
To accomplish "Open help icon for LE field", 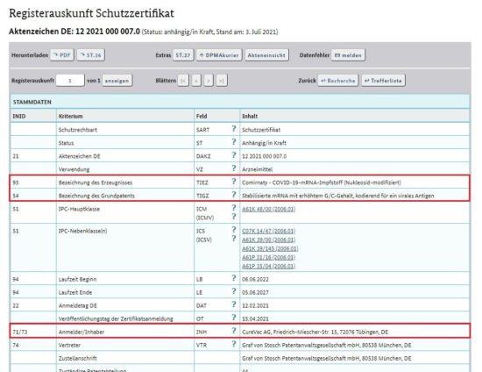I will [x=234, y=291].
